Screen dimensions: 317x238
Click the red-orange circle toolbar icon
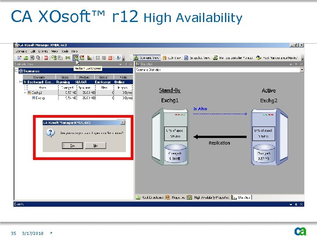coord(110,58)
